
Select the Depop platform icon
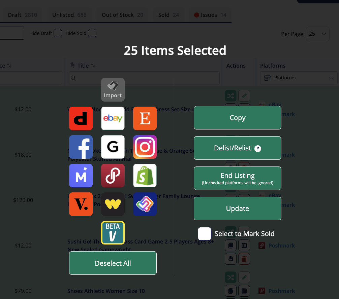(81, 118)
